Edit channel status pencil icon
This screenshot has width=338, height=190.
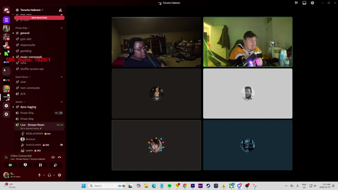pos(41,129)
